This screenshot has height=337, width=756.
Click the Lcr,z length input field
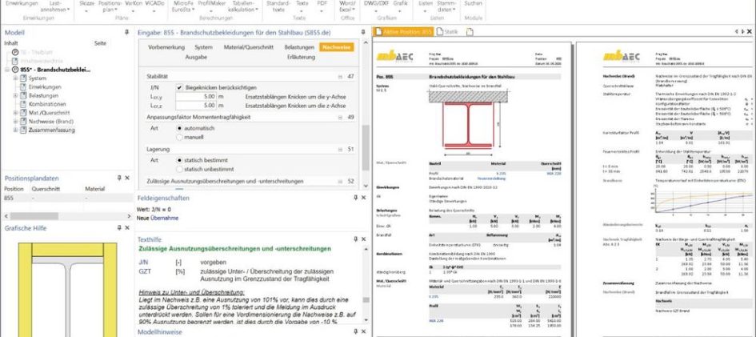pos(196,105)
